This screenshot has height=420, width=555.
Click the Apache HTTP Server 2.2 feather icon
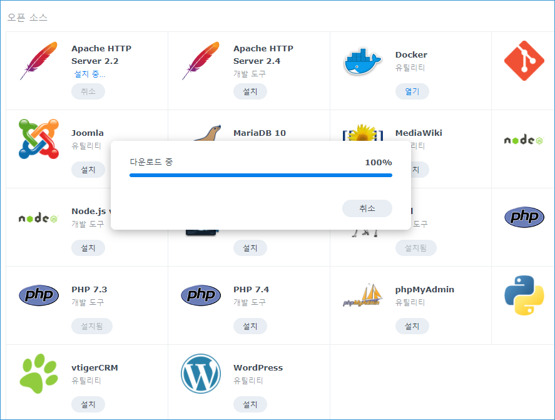pos(39,61)
